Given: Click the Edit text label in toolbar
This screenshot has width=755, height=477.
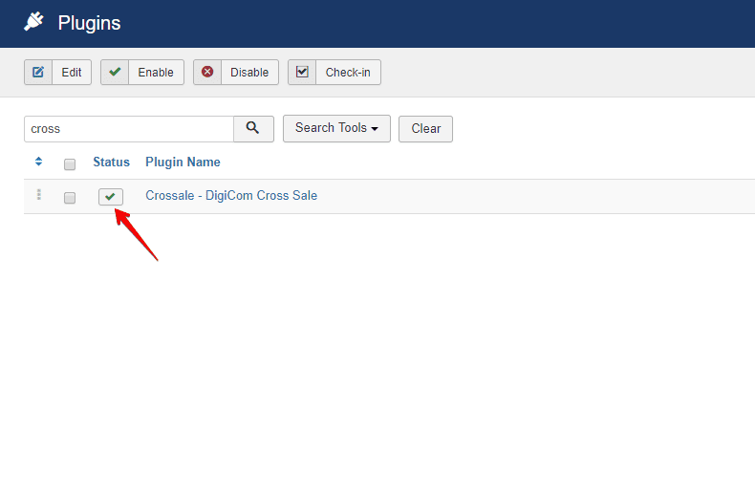Looking at the screenshot, I should (x=72, y=73).
